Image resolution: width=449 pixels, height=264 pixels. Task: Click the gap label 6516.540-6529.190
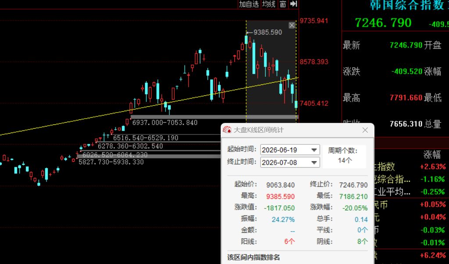(146, 138)
